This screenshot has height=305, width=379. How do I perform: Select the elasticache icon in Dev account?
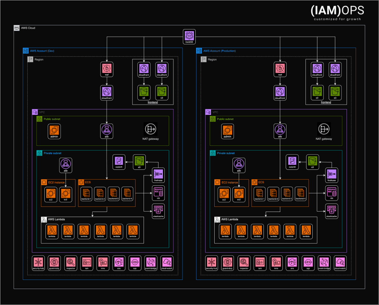pos(158,210)
